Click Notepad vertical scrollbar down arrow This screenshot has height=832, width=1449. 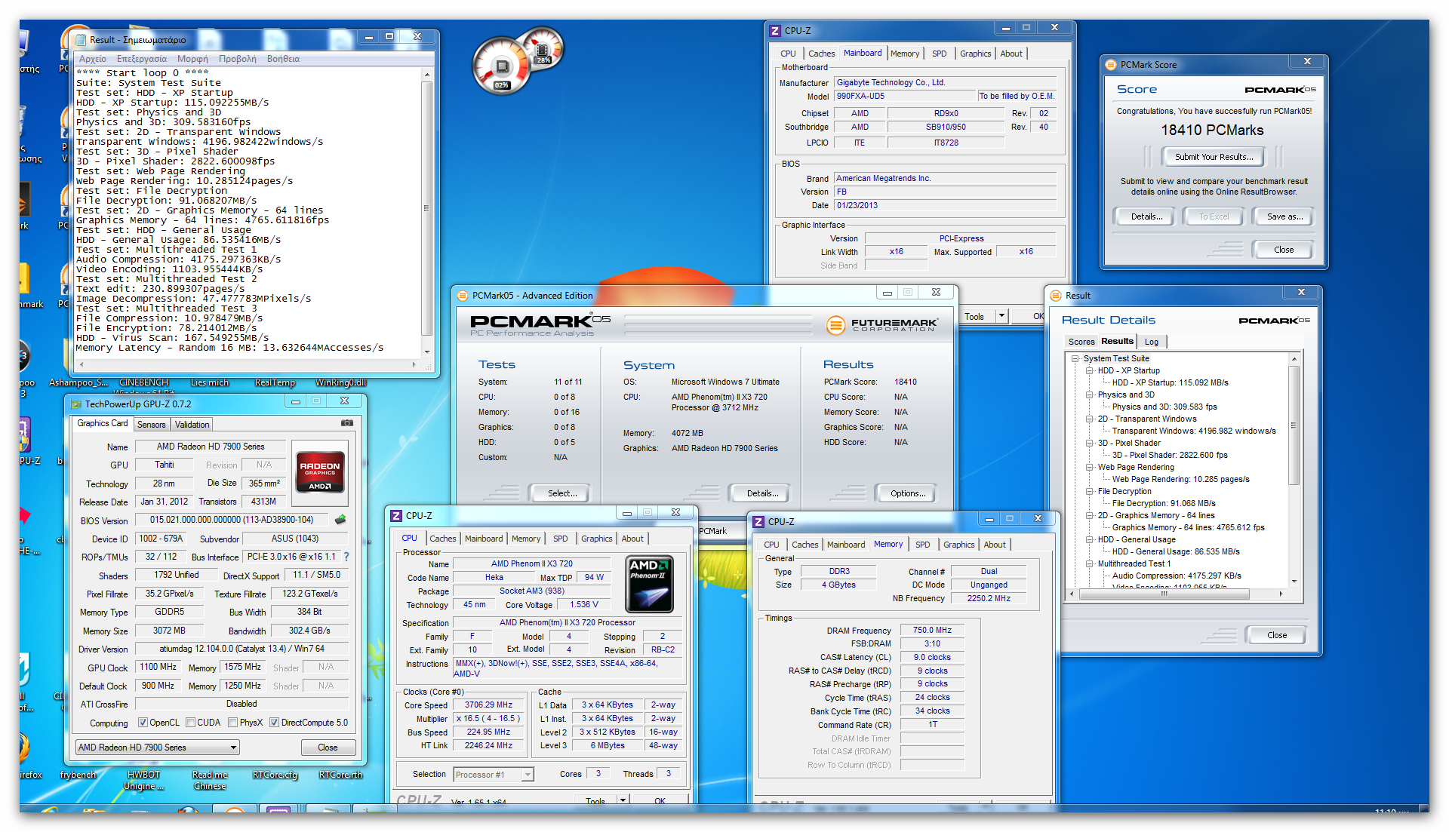[427, 352]
